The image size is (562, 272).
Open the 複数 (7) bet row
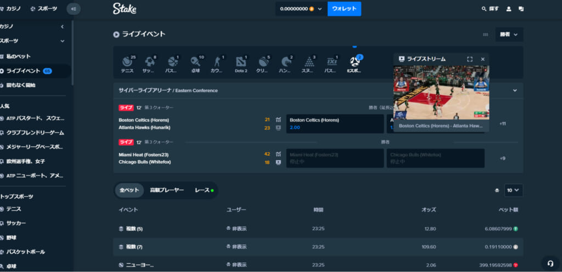click(x=318, y=247)
